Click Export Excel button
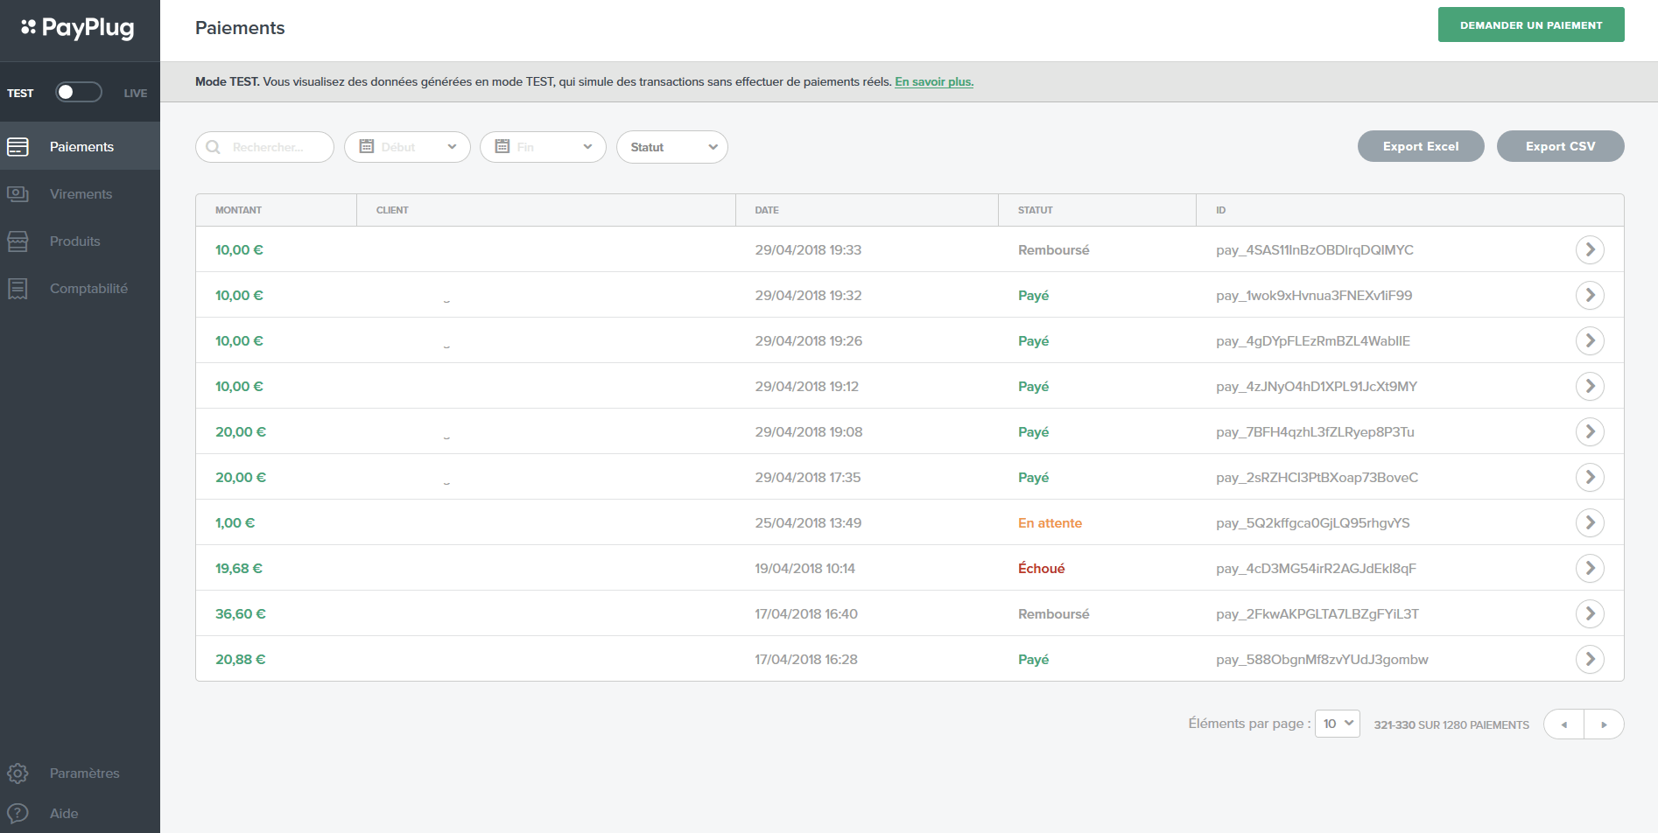1658x833 pixels. (x=1420, y=147)
